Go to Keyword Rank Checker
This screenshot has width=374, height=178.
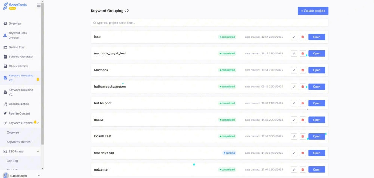[x=18, y=35]
